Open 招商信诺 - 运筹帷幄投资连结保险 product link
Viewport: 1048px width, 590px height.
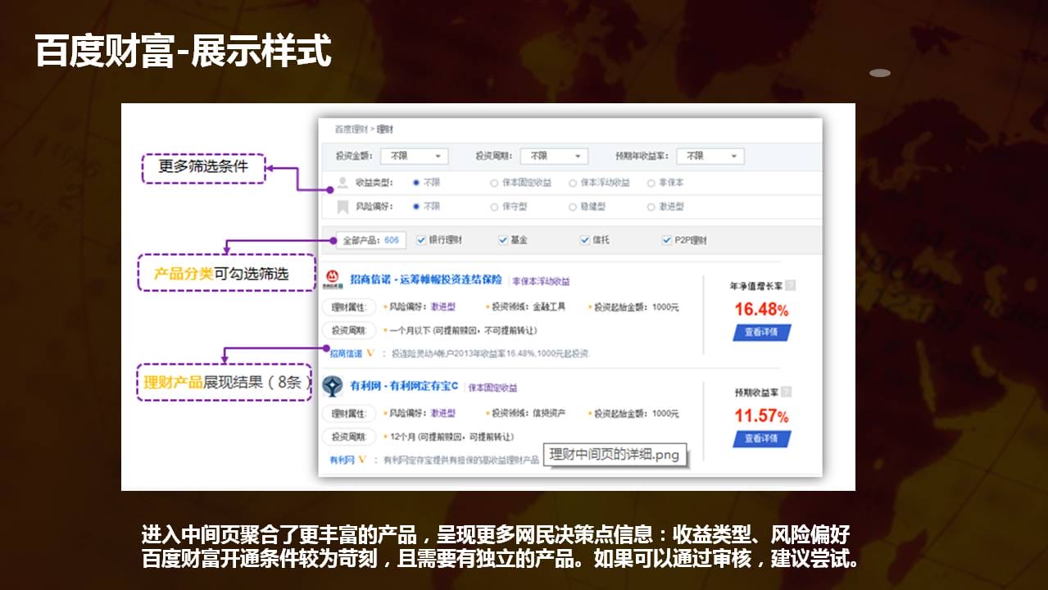(426, 279)
